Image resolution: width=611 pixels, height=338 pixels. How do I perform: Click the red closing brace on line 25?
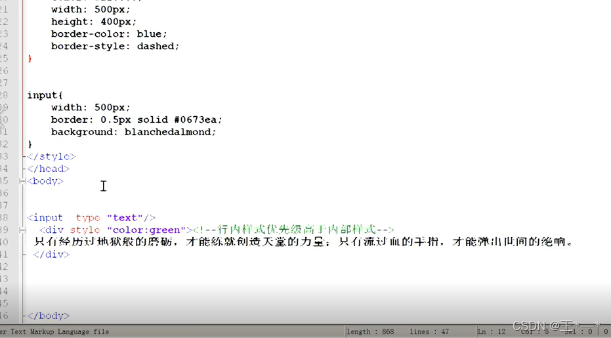pos(30,58)
